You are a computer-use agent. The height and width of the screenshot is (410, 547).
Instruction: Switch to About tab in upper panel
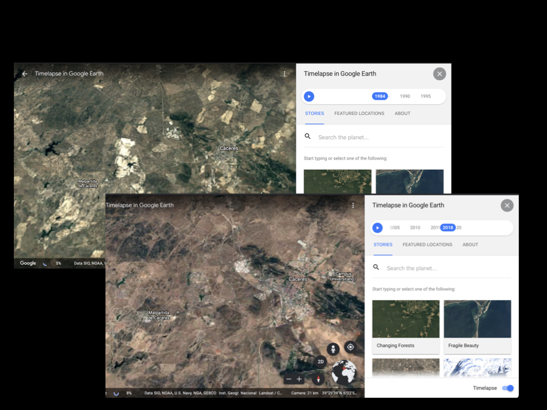point(402,113)
